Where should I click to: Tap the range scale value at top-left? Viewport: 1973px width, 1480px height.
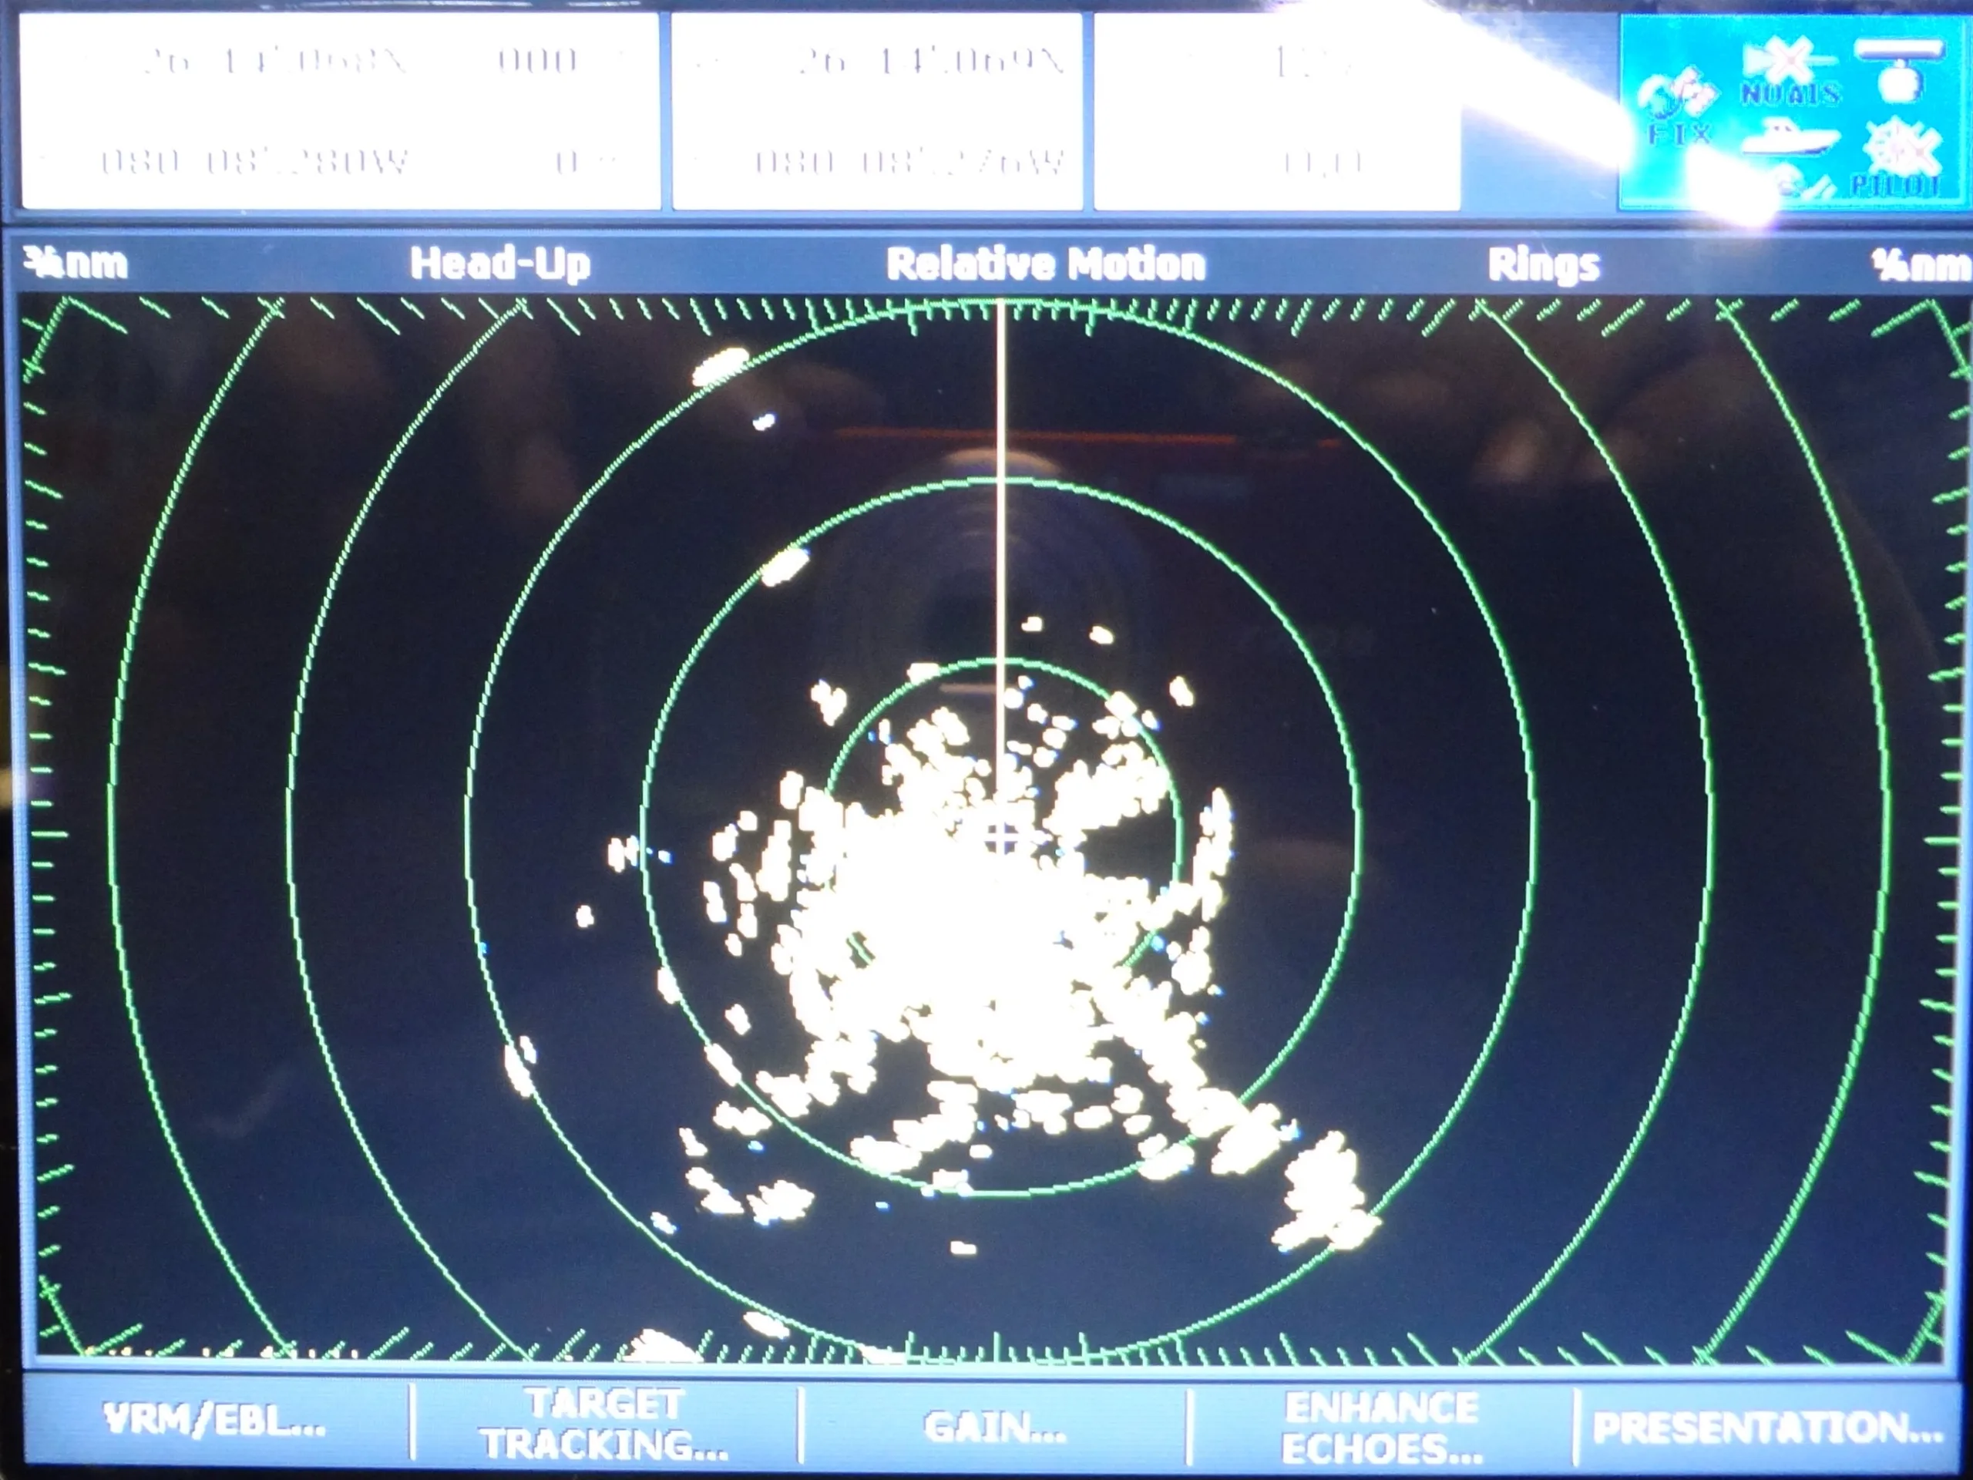point(76,262)
